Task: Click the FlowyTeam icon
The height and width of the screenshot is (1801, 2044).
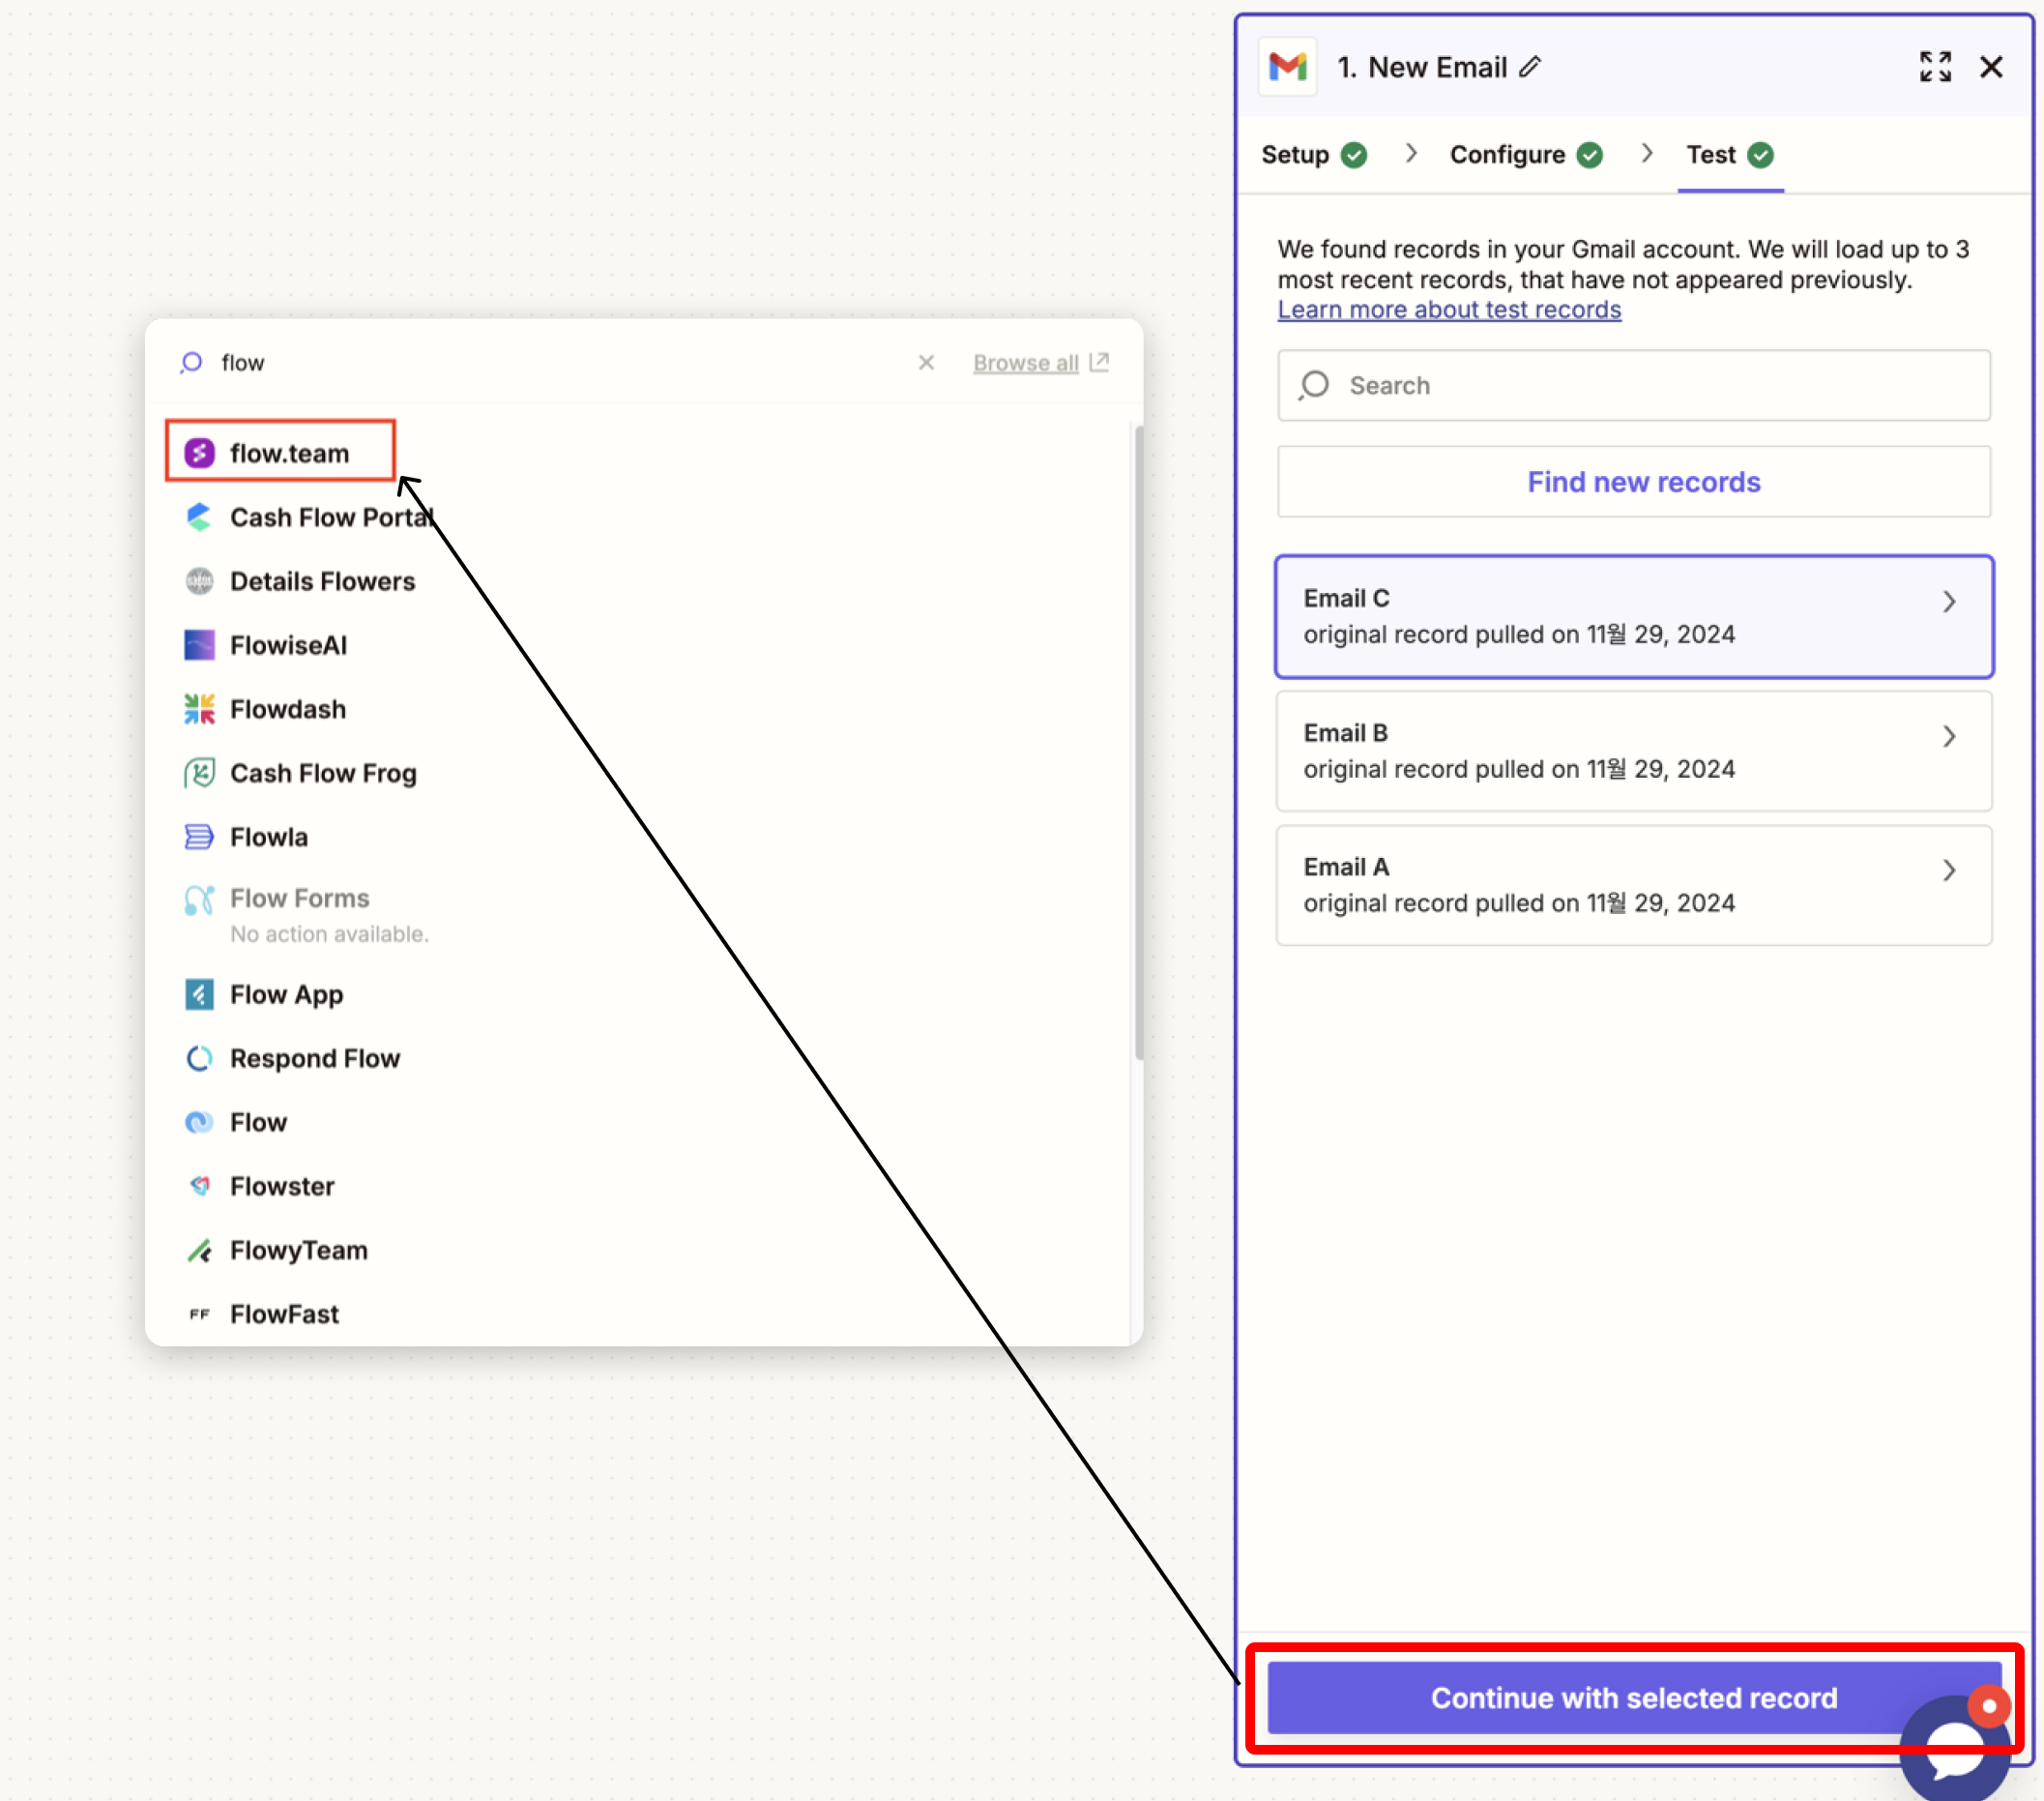Action: coord(199,1251)
